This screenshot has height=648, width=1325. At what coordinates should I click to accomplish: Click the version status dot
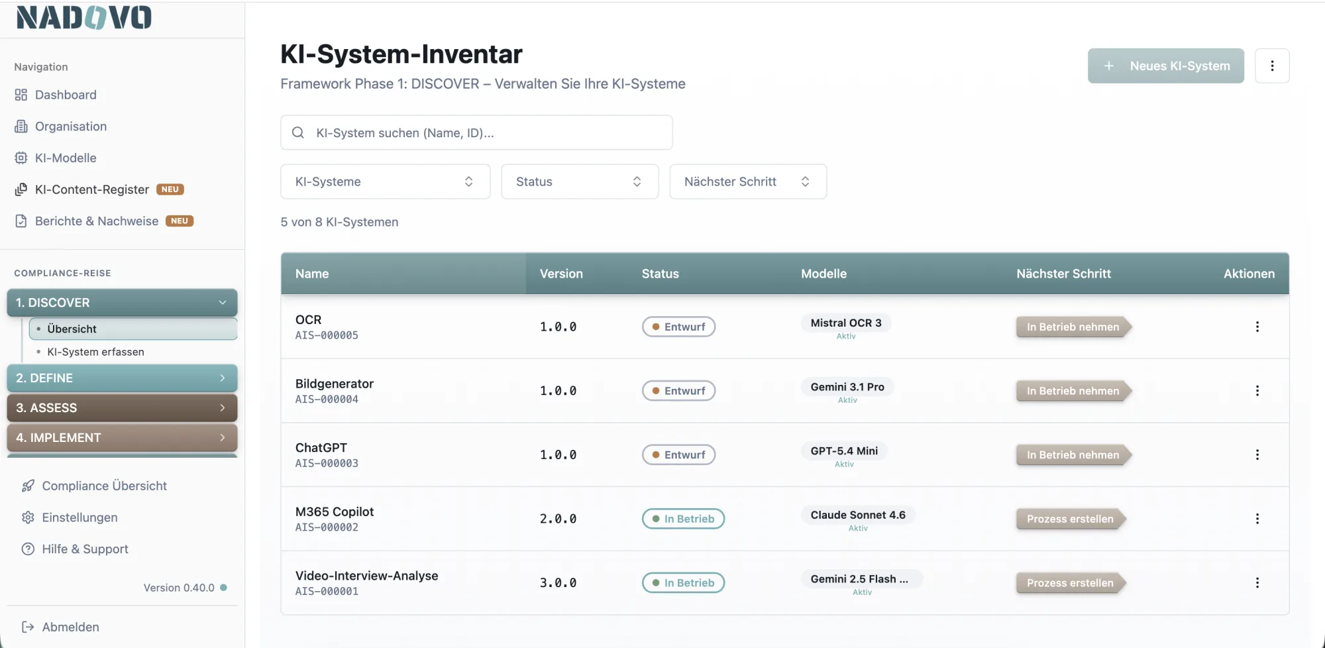coord(224,588)
